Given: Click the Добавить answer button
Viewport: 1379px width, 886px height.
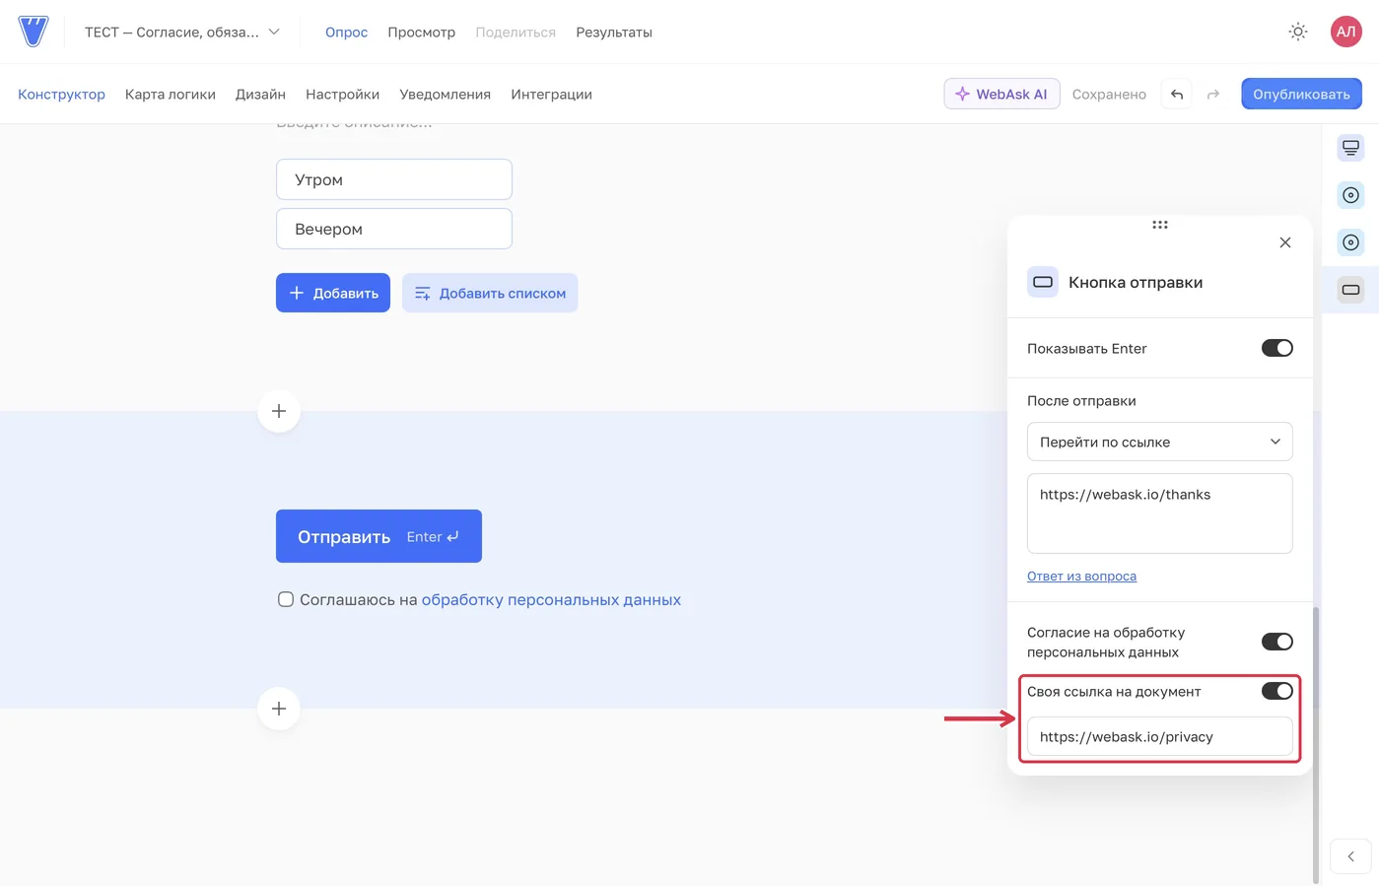Looking at the screenshot, I should (x=333, y=293).
